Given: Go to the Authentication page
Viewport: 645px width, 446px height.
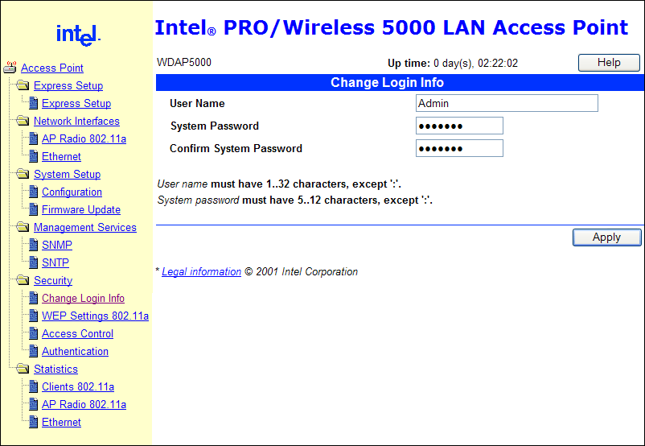Looking at the screenshot, I should point(75,351).
